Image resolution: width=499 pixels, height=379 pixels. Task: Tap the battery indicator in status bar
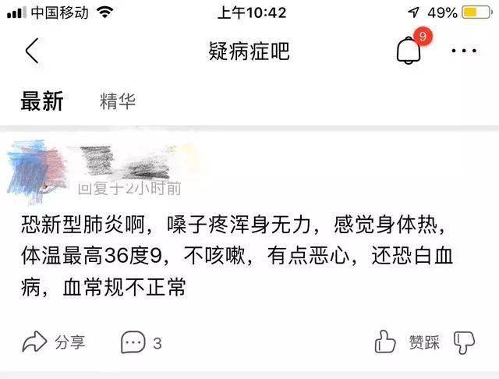(476, 12)
